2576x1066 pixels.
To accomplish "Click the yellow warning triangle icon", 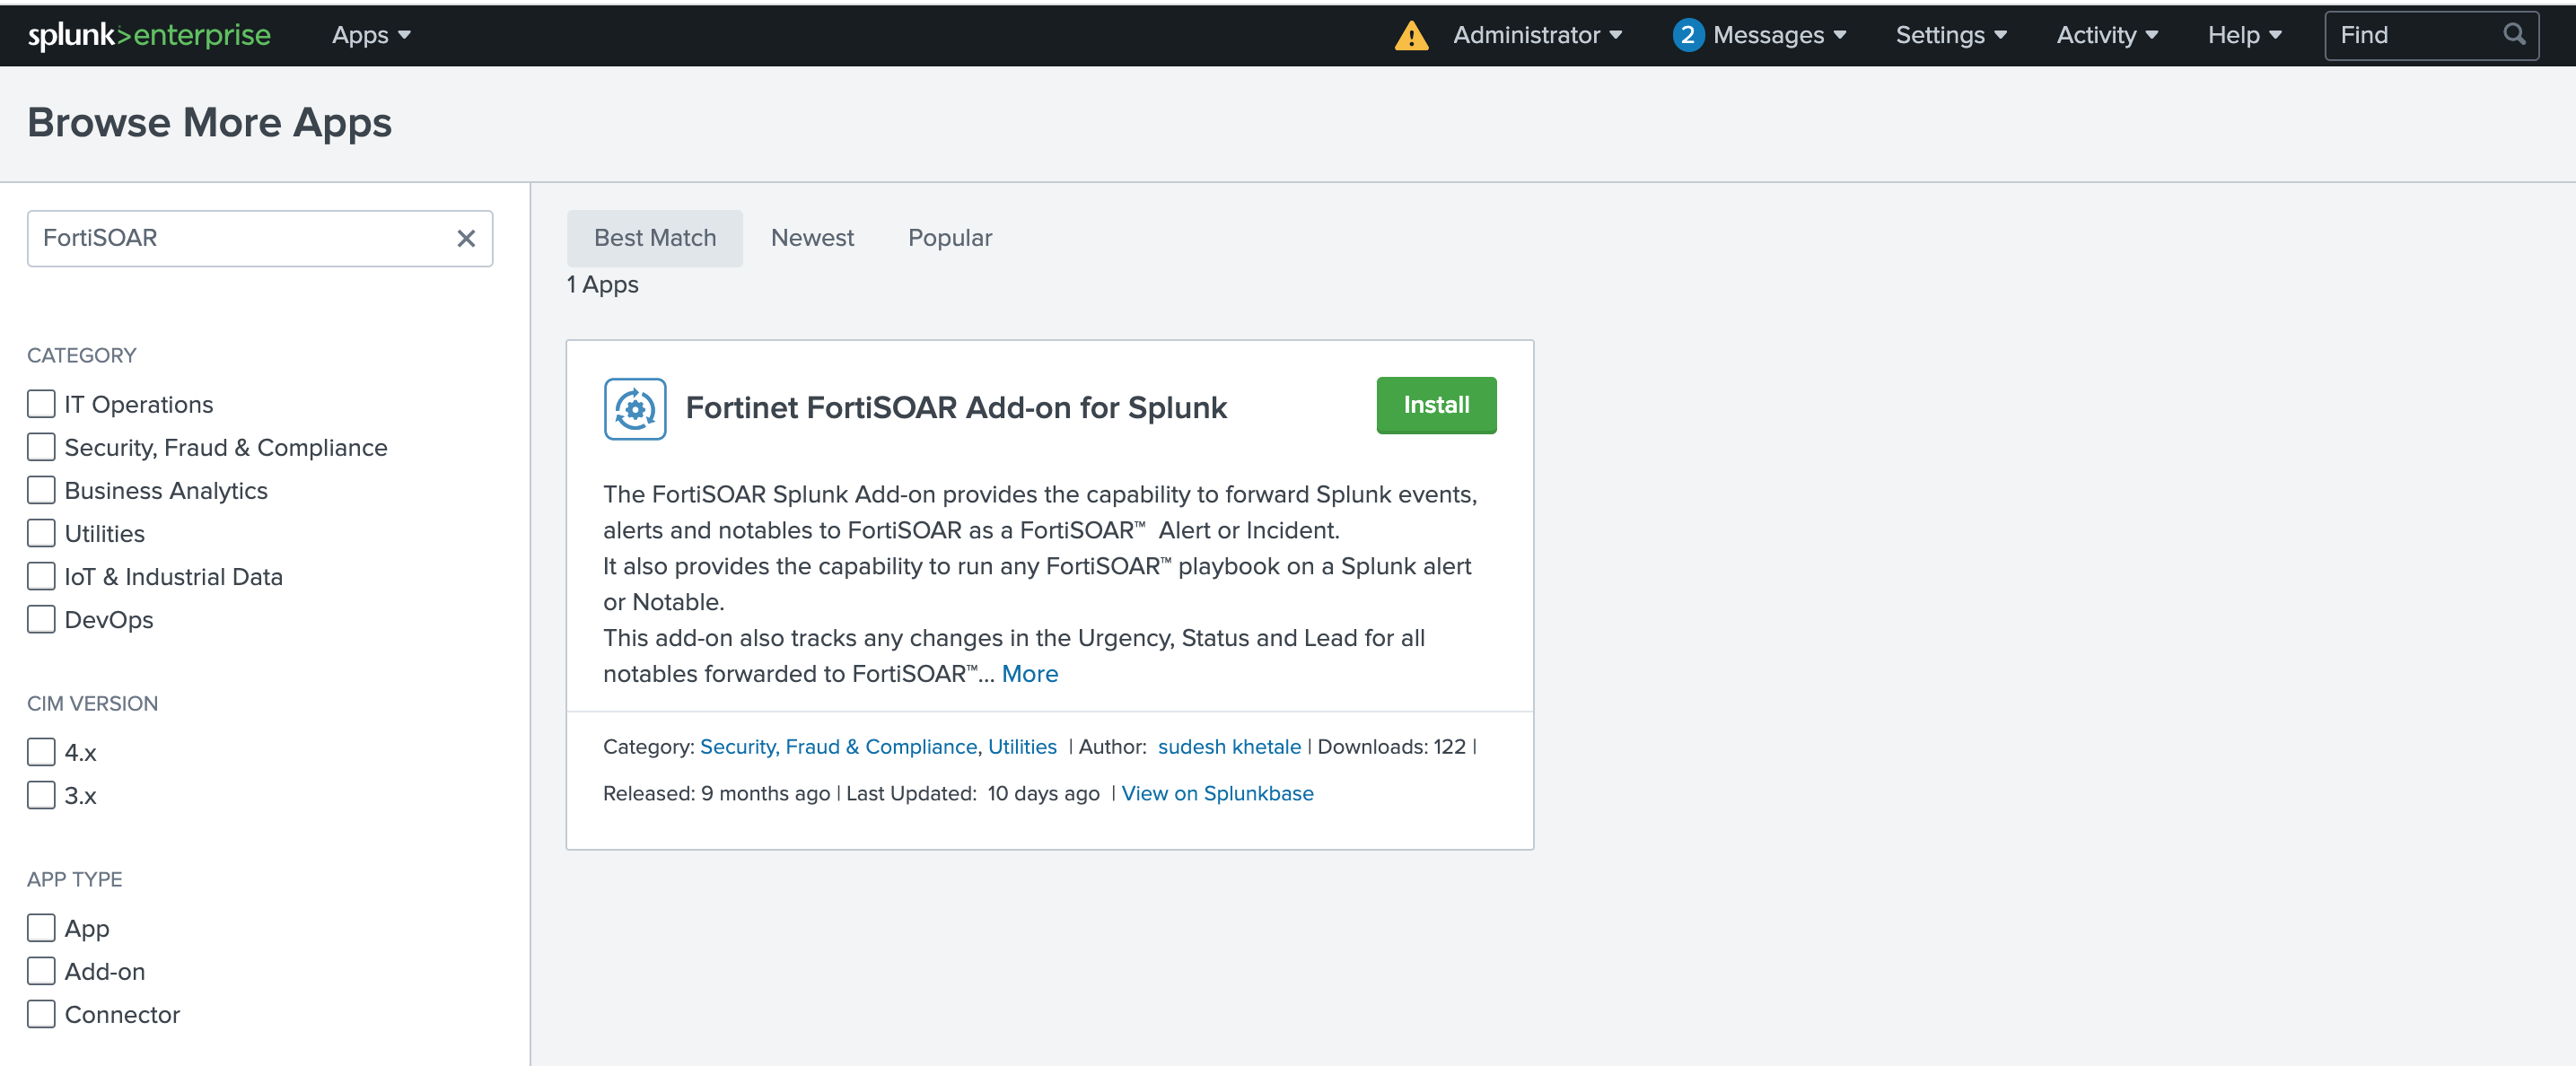I will pyautogui.click(x=1411, y=36).
